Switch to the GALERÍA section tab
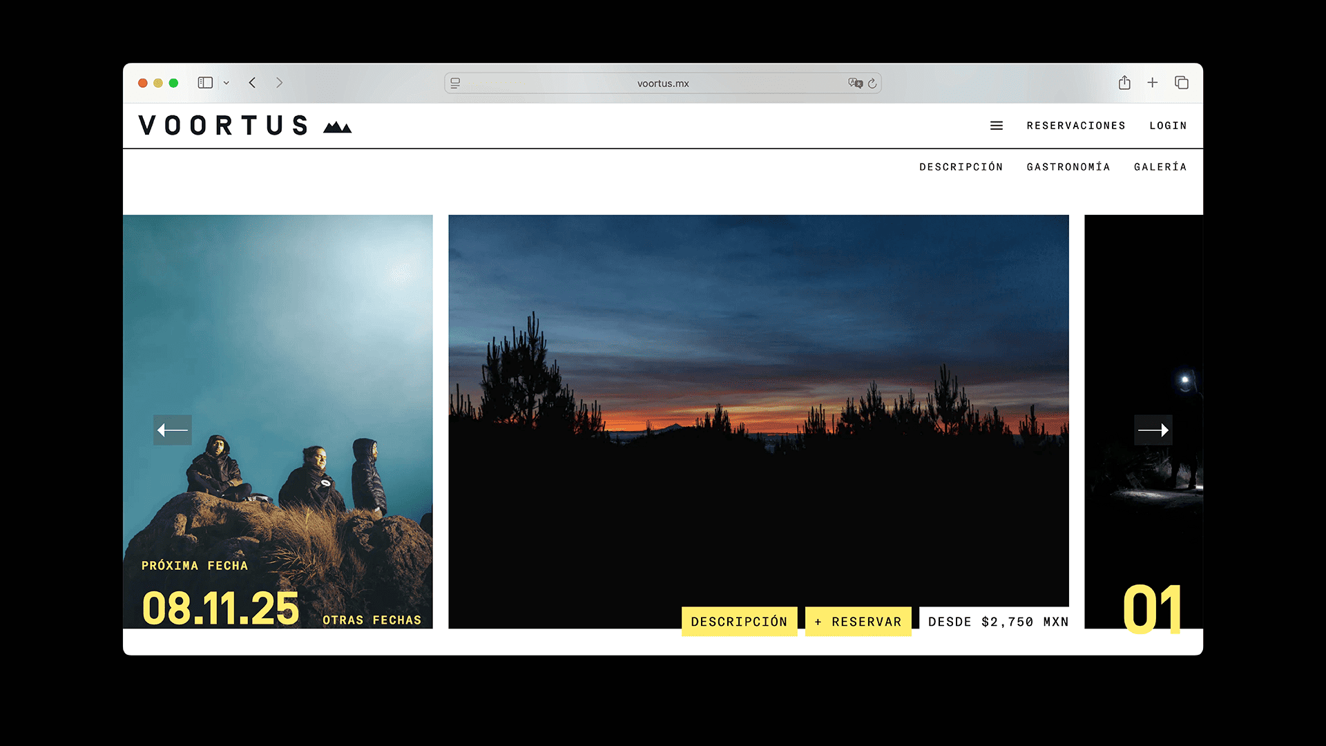 1160,167
